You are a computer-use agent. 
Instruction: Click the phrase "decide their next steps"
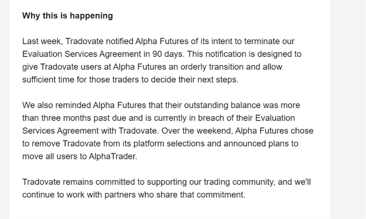click(x=193, y=79)
